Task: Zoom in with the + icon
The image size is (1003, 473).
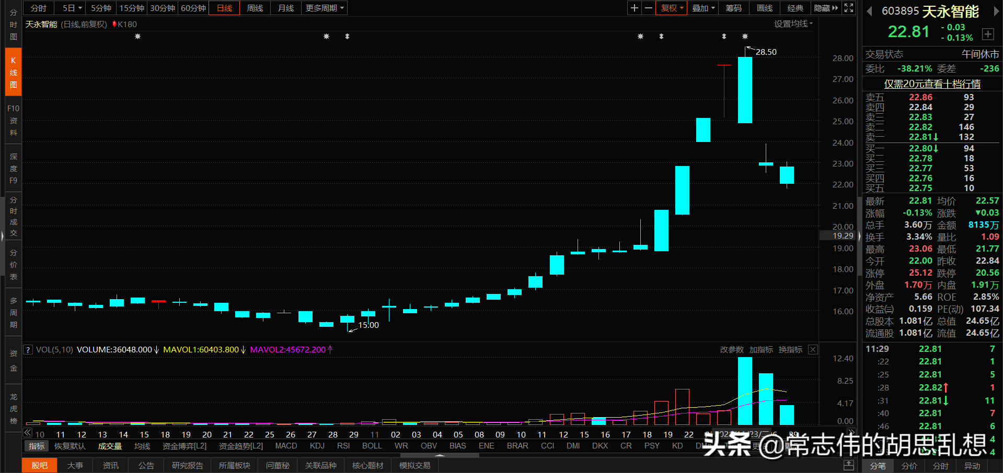Action: (633, 8)
